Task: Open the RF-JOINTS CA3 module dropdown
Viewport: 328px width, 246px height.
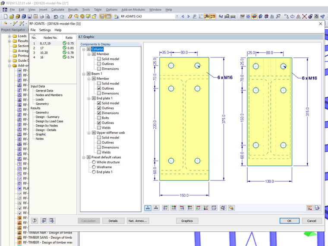Action: pos(178,16)
